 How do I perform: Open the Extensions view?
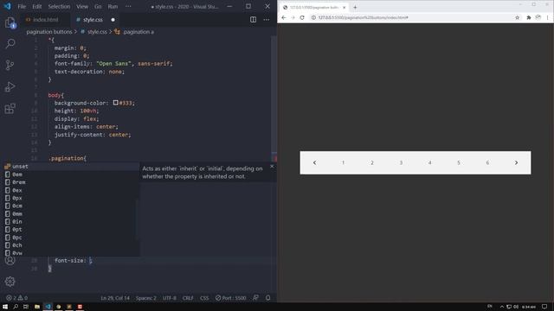(x=10, y=108)
